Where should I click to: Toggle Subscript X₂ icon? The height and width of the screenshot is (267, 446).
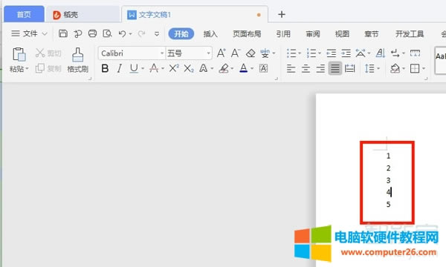pyautogui.click(x=189, y=68)
